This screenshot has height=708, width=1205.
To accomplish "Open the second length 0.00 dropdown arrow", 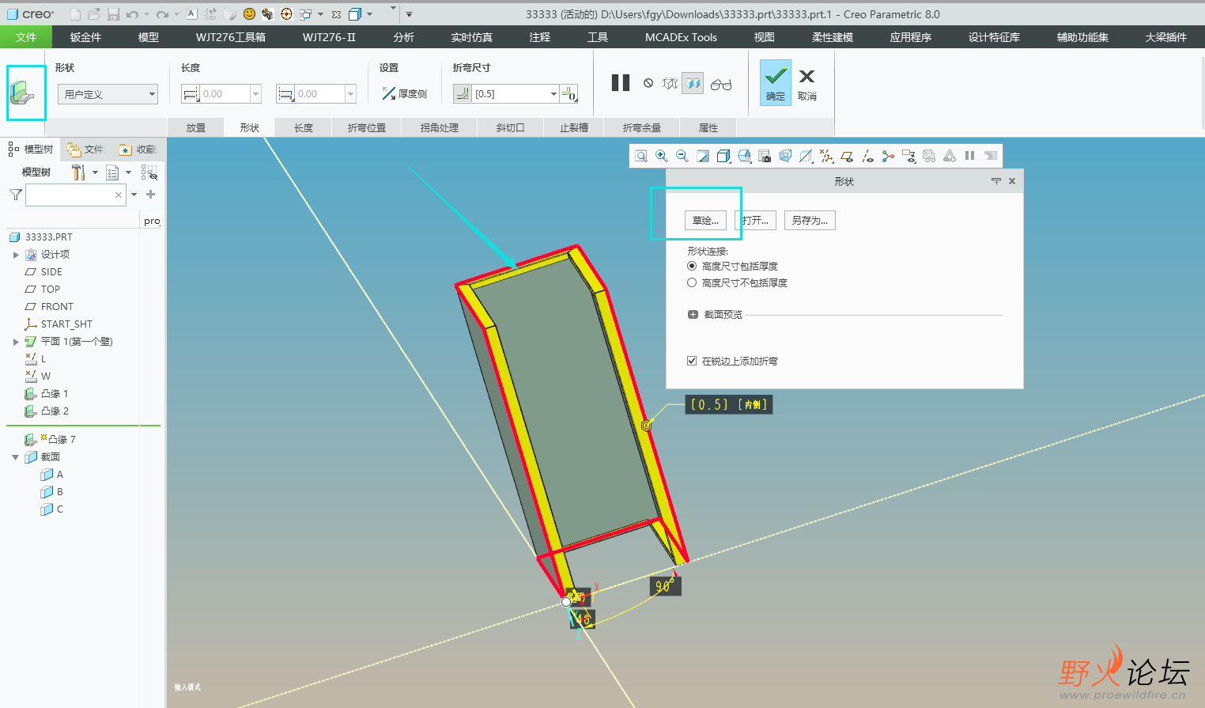I will coord(350,94).
